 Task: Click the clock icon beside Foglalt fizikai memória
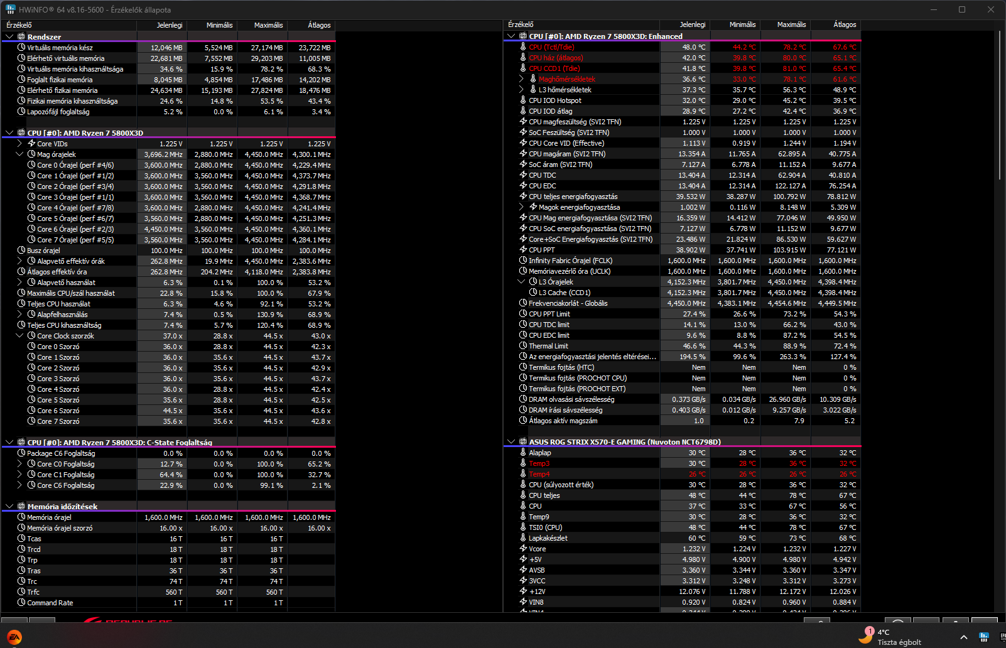point(21,80)
